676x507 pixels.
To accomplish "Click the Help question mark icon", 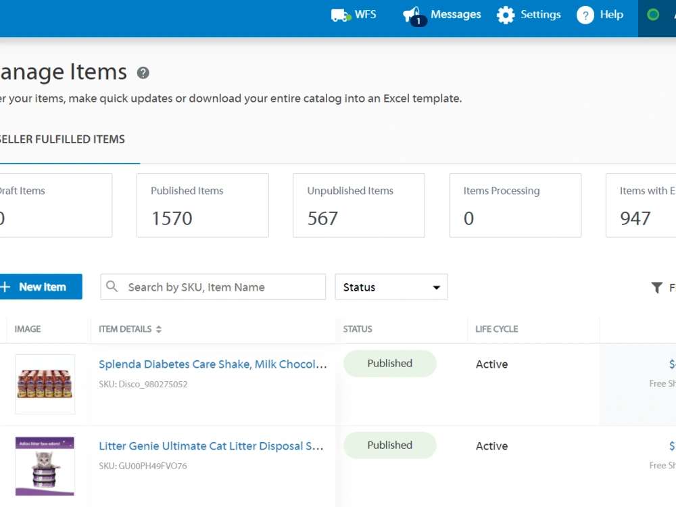I will coord(585,15).
